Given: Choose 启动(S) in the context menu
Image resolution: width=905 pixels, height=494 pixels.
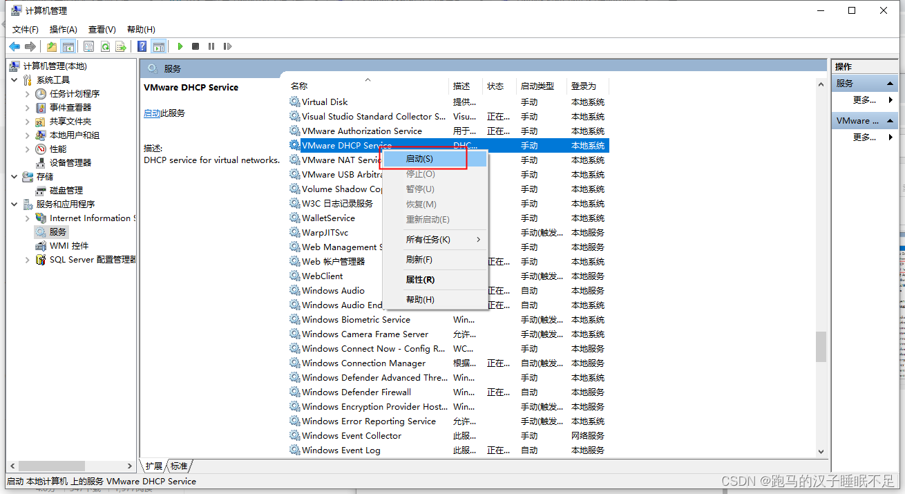Looking at the screenshot, I should point(435,159).
